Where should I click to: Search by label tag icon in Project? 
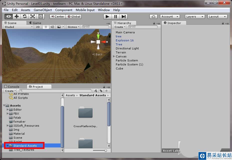tap(101, 91)
